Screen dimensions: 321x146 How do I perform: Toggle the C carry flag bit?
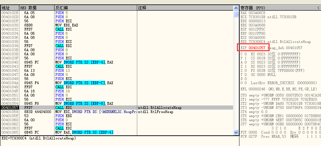[245, 54]
